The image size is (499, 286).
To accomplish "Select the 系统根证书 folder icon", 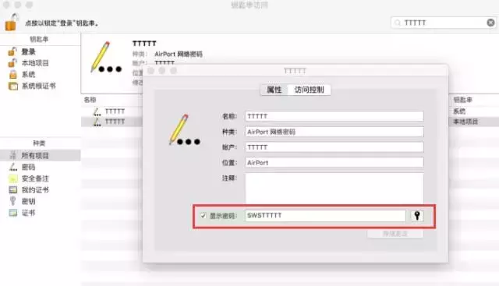I will pos(13,86).
